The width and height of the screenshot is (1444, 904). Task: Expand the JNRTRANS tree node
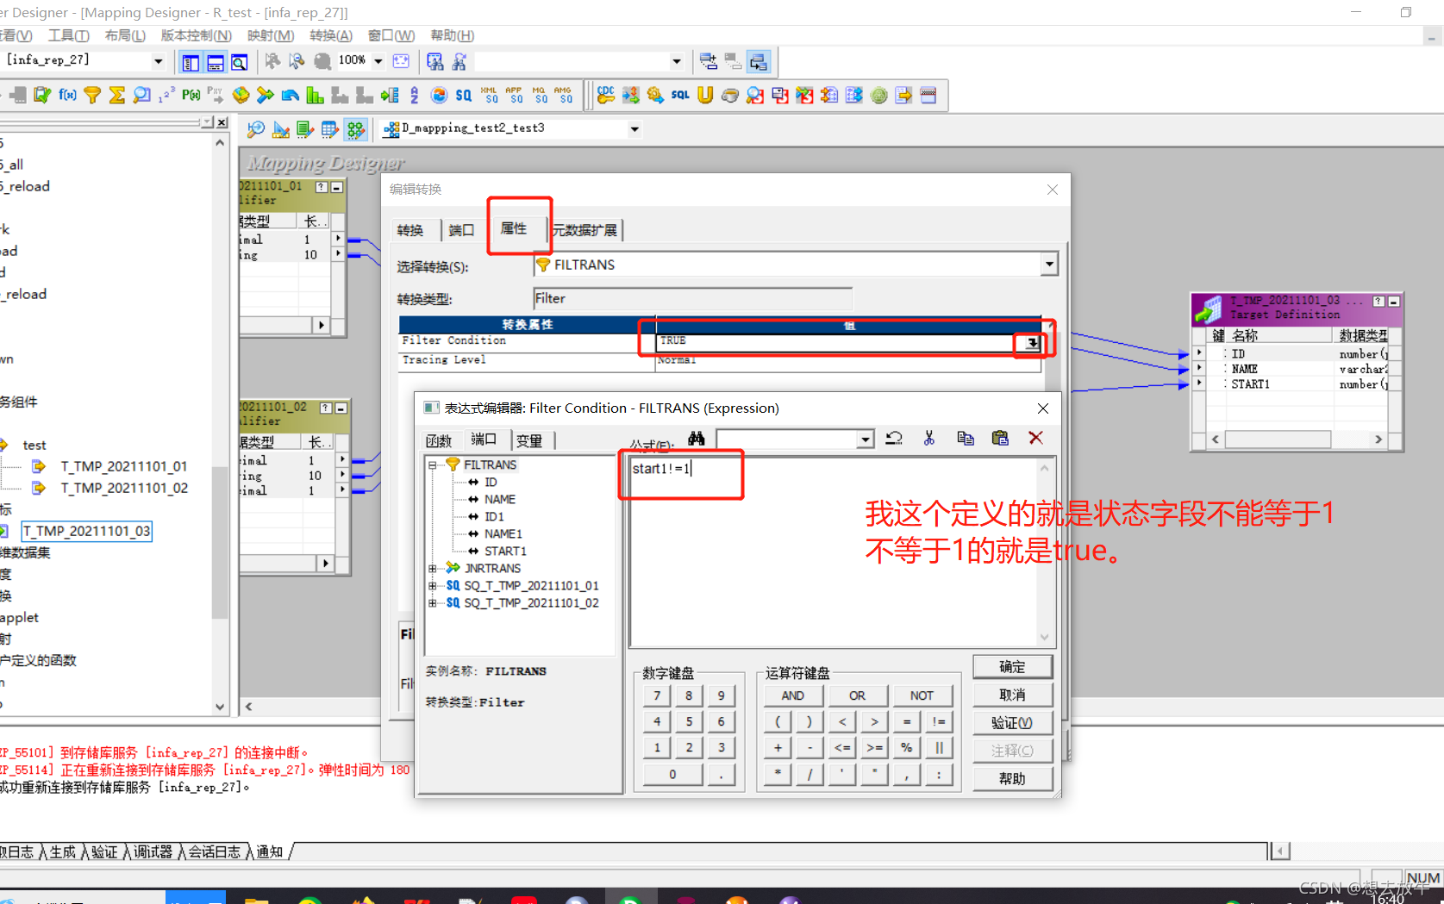click(x=433, y=568)
